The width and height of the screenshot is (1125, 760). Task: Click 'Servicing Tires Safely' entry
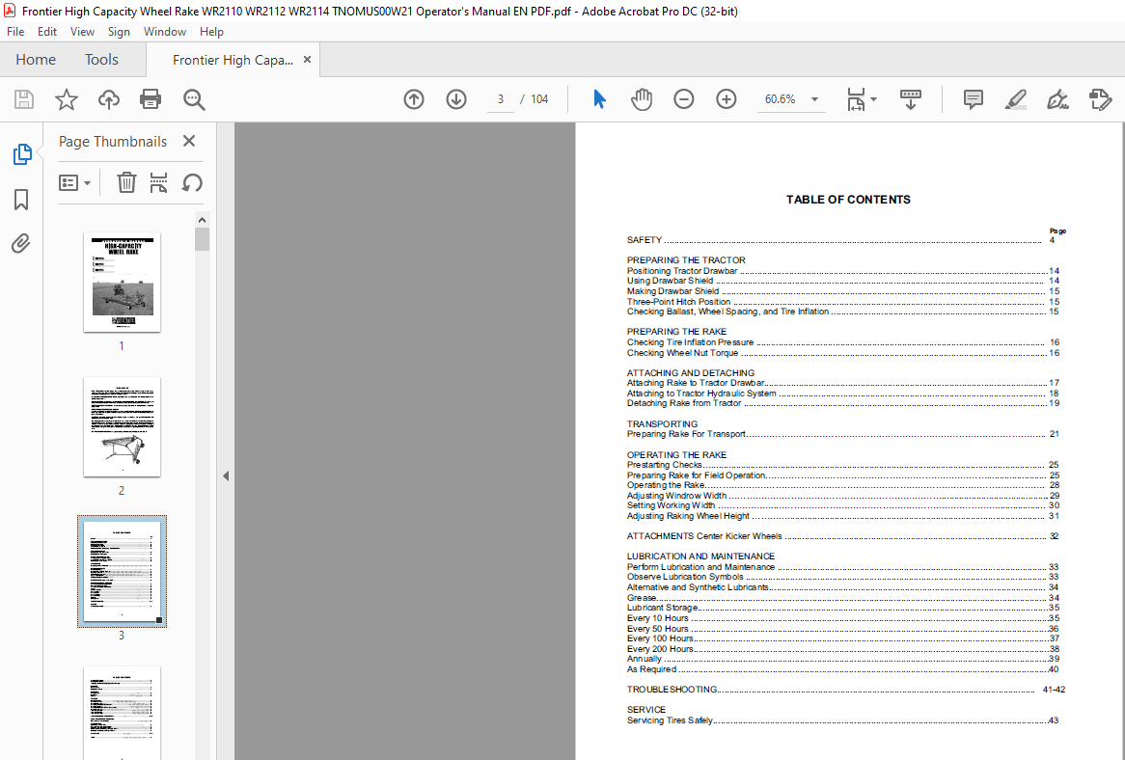click(842, 720)
